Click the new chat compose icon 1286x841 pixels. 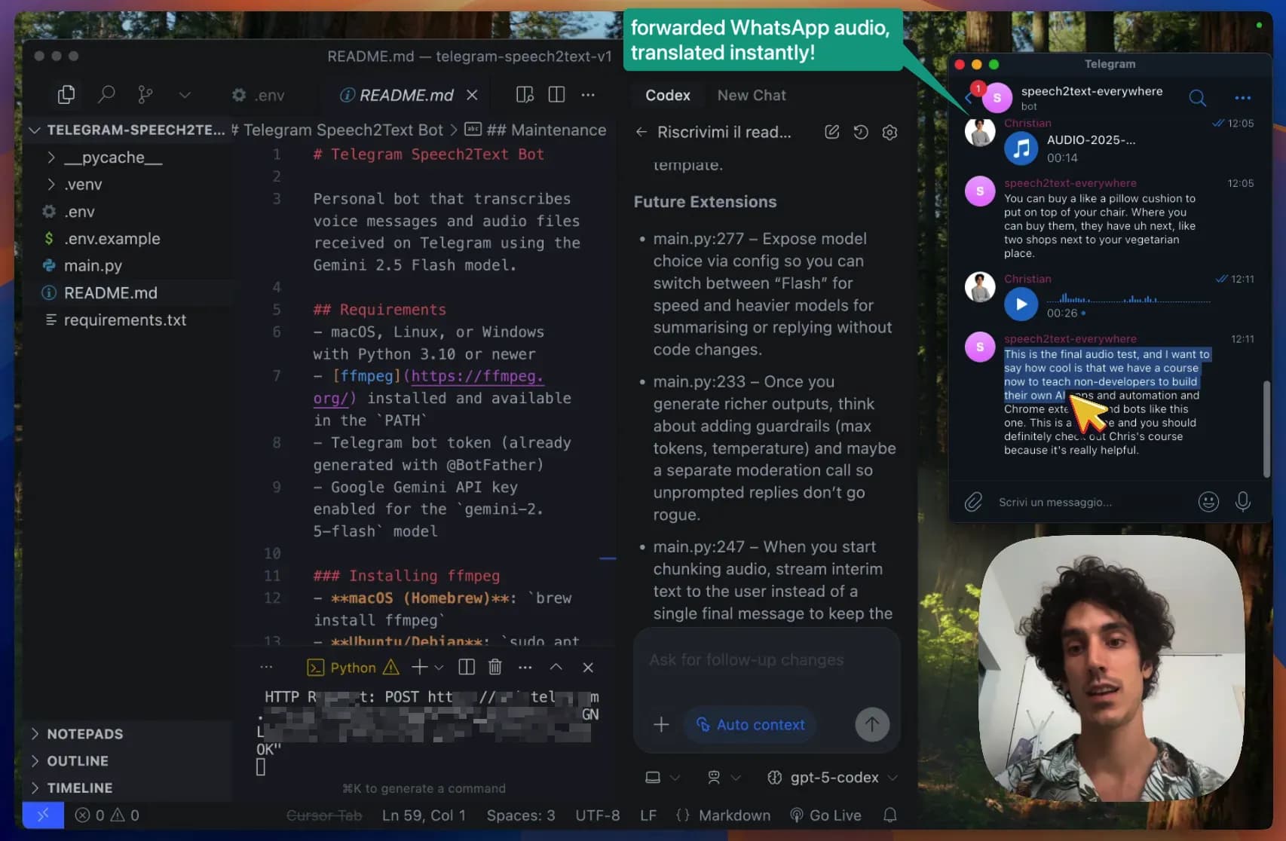(832, 133)
